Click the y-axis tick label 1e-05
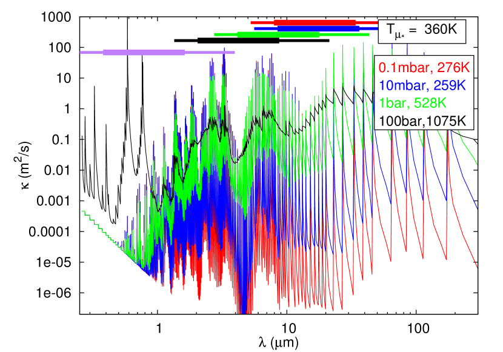Screen dimensions: 503x352 point(53,262)
